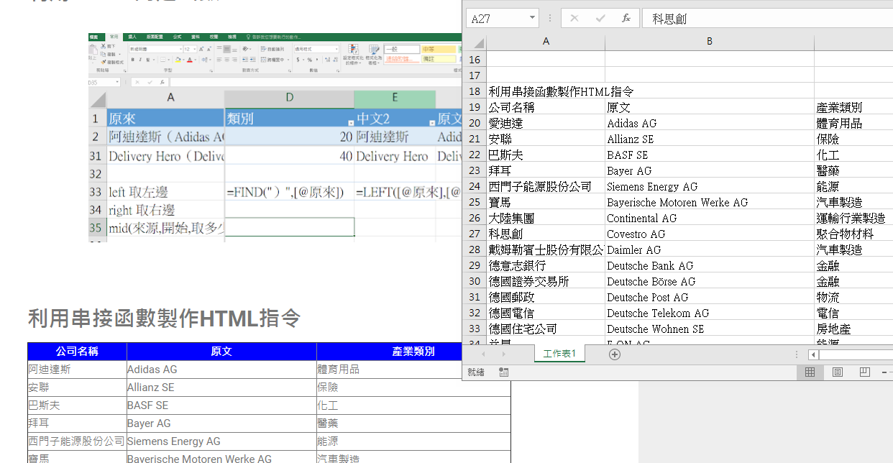This screenshot has width=893, height=463.
Task: Click the Insert Function fx icon
Action: coord(626,19)
